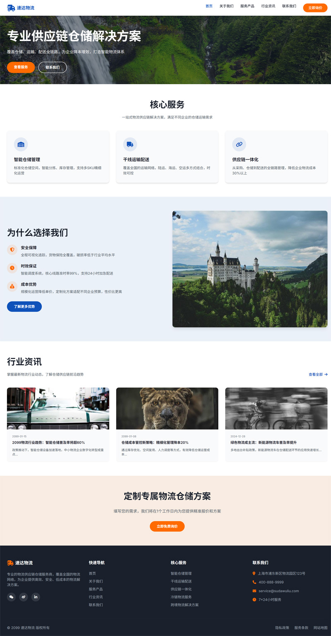Click the envelope icon beside service@sudawuliu.com
This screenshot has height=636, width=331.
click(254, 591)
